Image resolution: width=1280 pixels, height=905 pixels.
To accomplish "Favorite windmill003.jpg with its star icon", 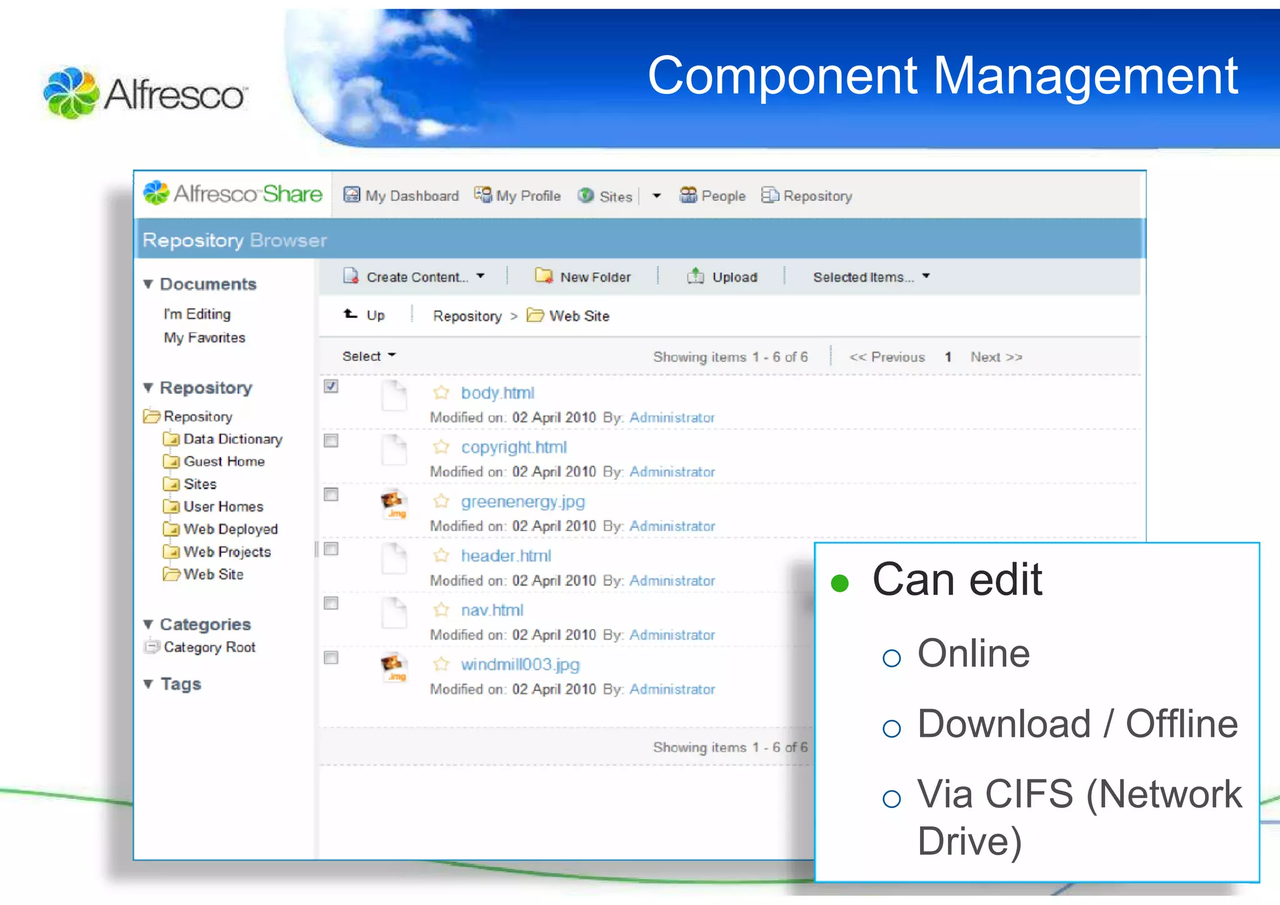I will pyautogui.click(x=441, y=664).
